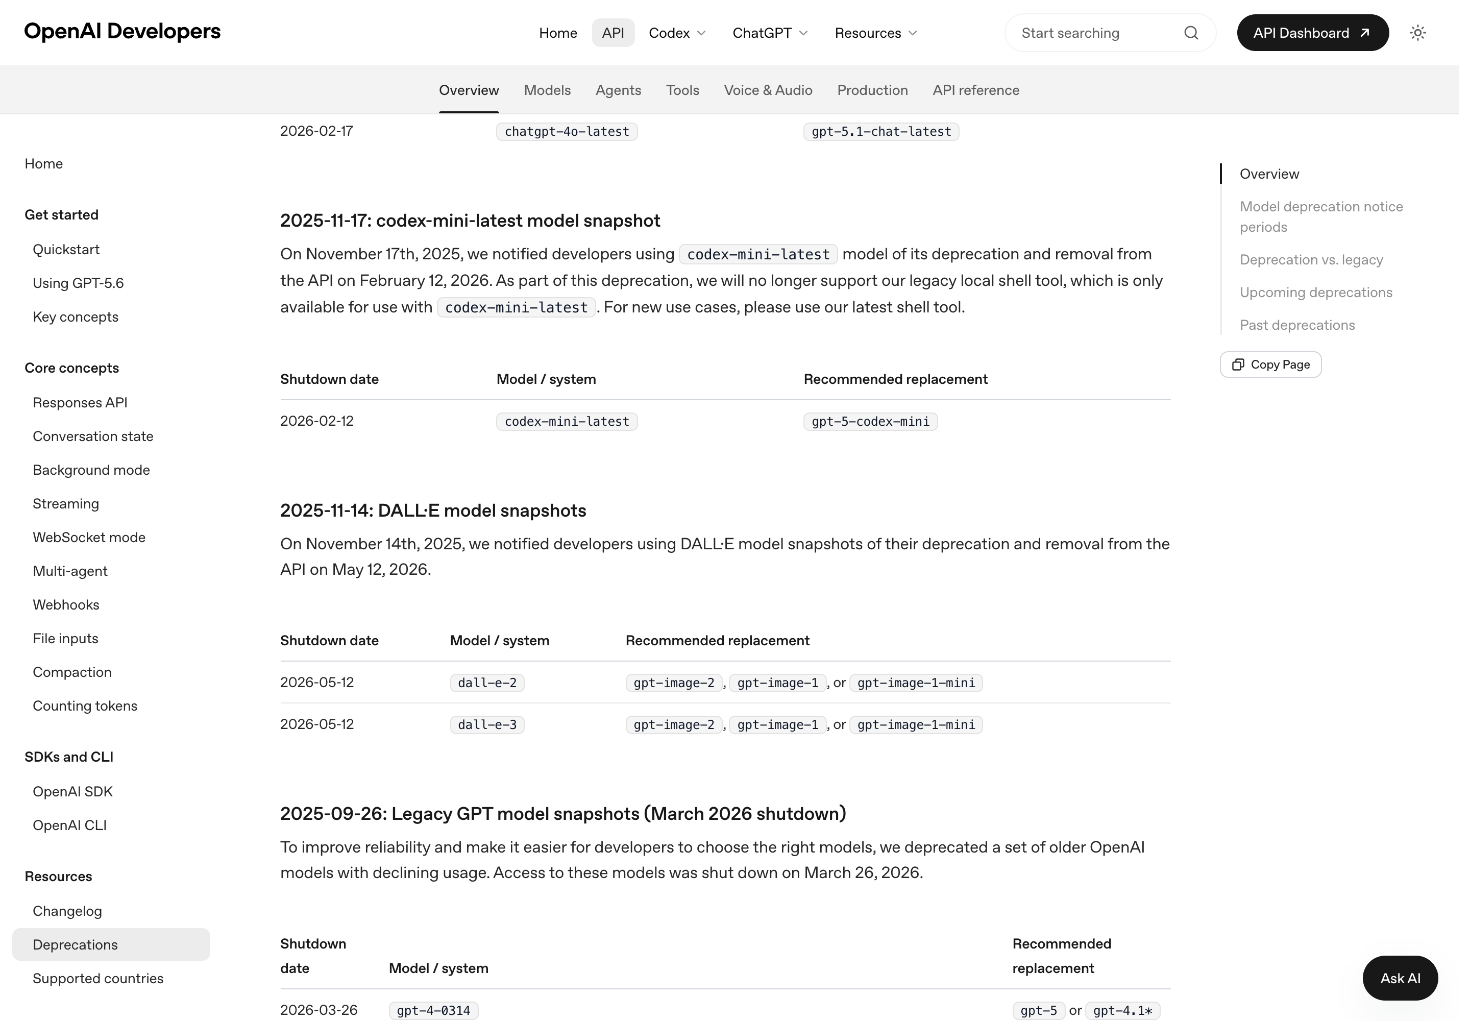
Task: Open the API Dashboard button
Action: (x=1313, y=33)
